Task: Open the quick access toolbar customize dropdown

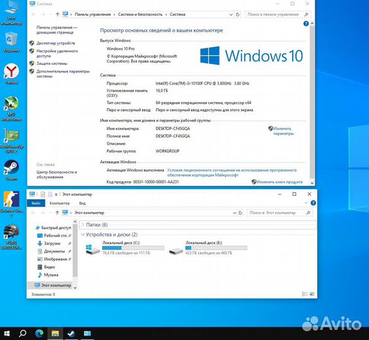Action: [x=56, y=195]
